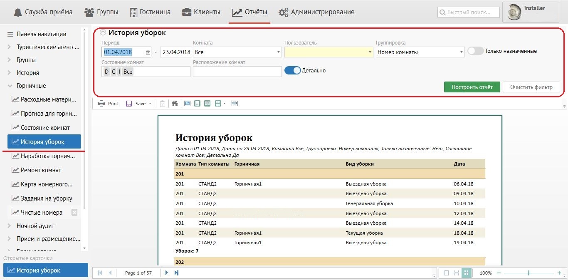This screenshot has width=568, height=280.
Task: Collapse the История уборок filter panel
Action: coord(103,33)
